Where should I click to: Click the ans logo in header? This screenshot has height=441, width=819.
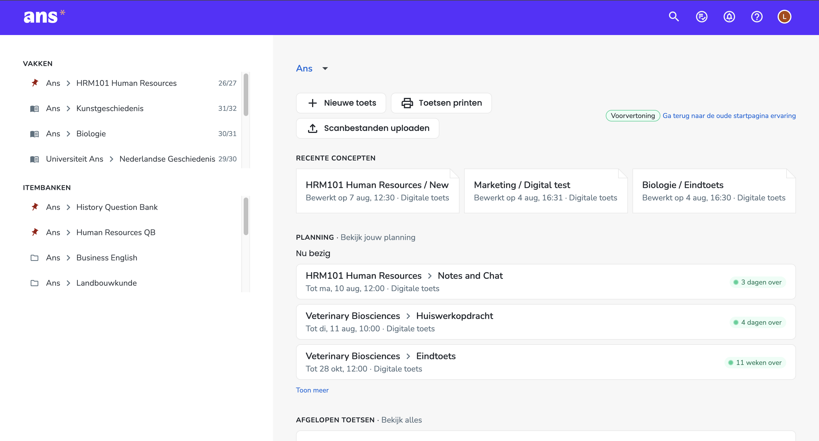pos(44,17)
